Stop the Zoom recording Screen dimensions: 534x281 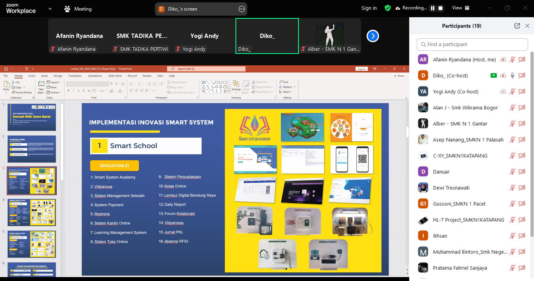coord(441,8)
